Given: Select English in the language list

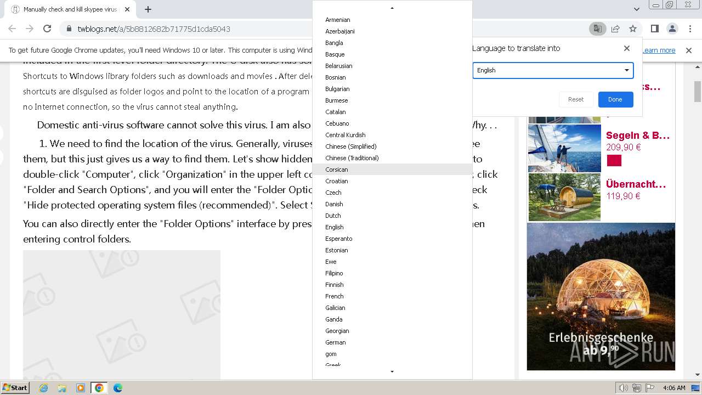Looking at the screenshot, I should point(392,227).
